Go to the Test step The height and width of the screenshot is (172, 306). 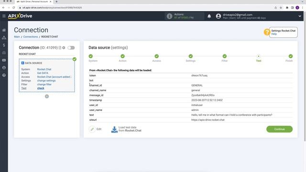(x=259, y=56)
